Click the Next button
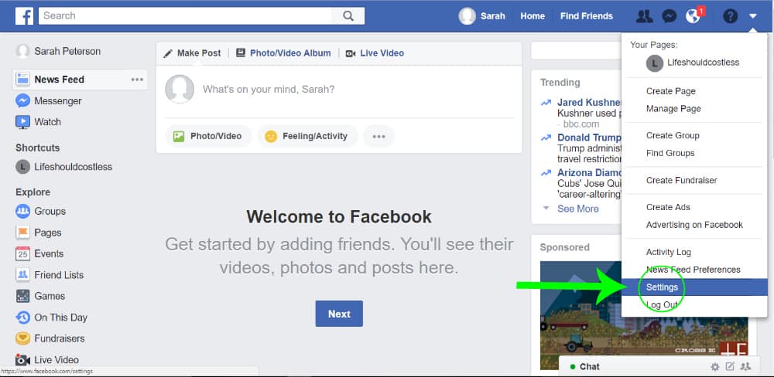Image resolution: width=774 pixels, height=377 pixels. (339, 314)
